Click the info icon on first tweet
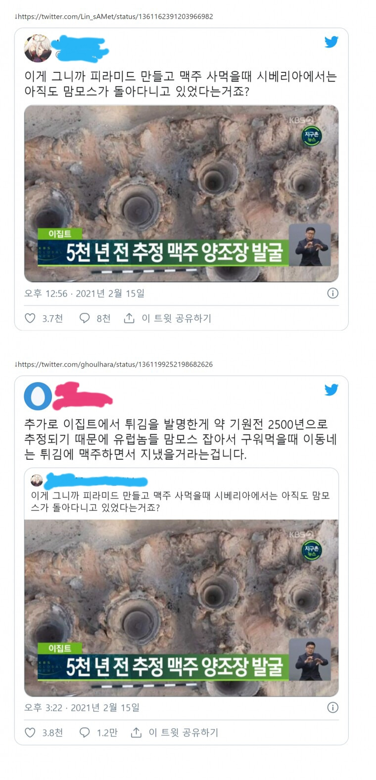Viewport: 376px width, 780px height. (x=333, y=293)
